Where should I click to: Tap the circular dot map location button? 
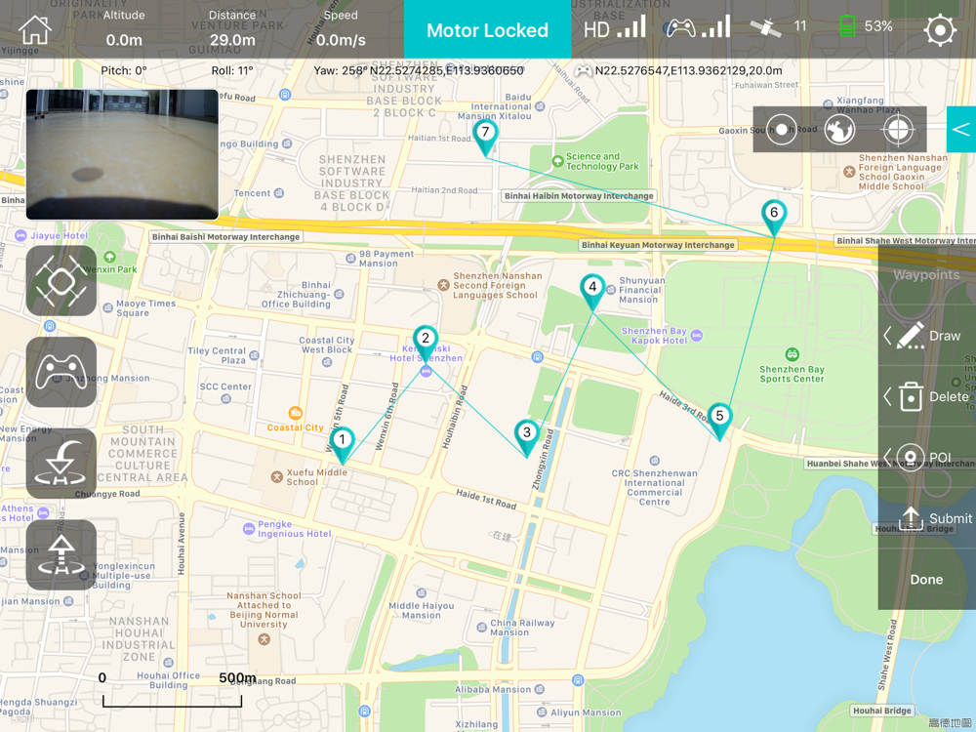[781, 130]
